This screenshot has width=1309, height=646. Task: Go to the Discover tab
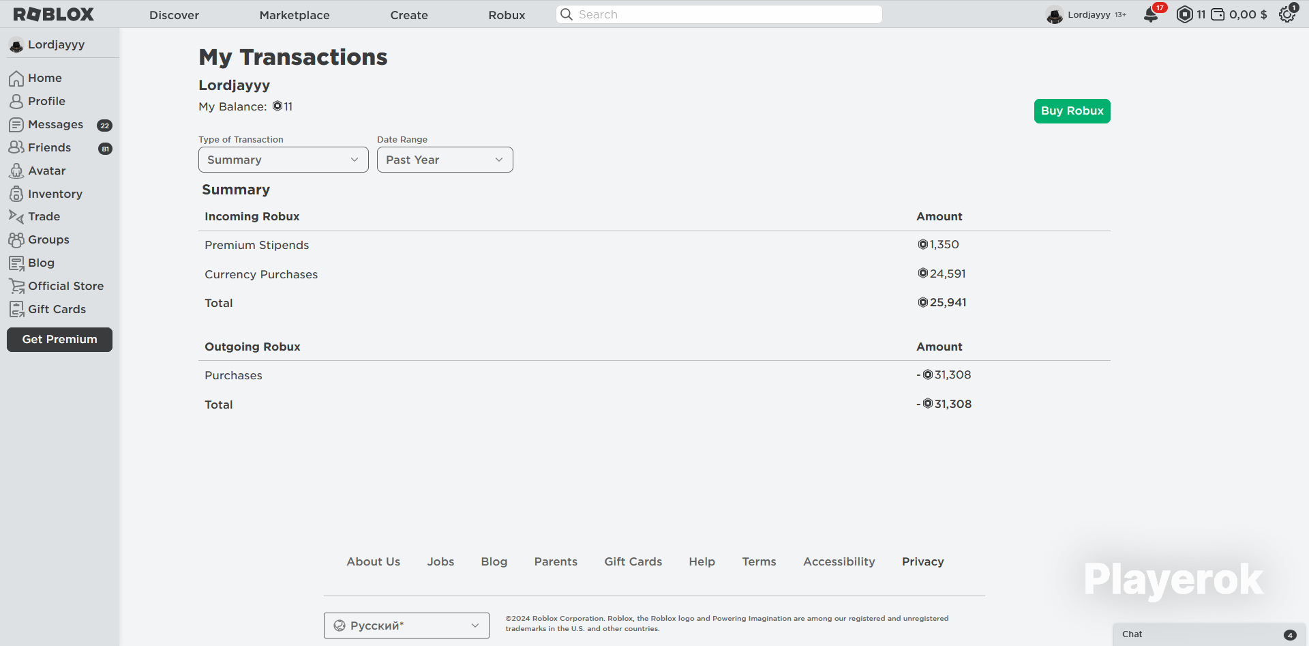174,15
